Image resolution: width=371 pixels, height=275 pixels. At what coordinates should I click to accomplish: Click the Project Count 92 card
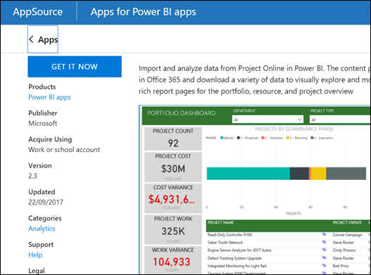click(173, 139)
